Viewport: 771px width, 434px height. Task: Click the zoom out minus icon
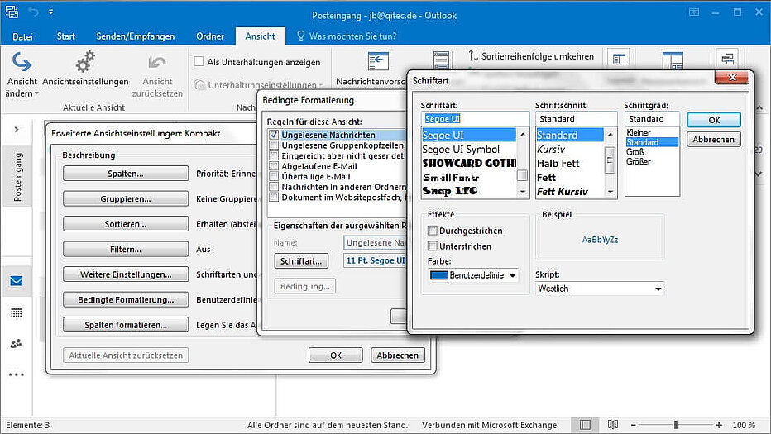pos(634,425)
